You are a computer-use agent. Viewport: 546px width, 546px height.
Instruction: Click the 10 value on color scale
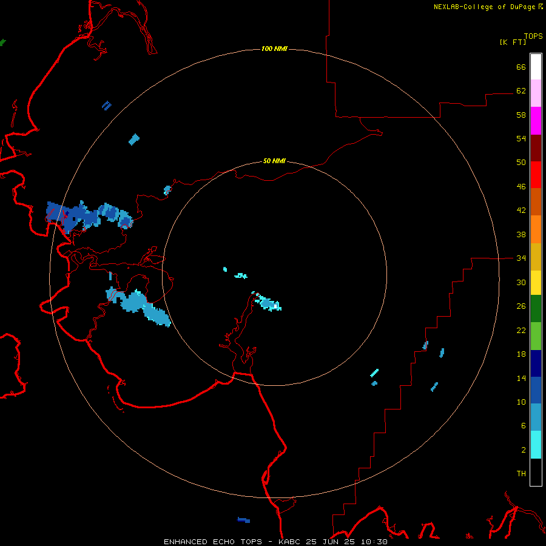521,402
